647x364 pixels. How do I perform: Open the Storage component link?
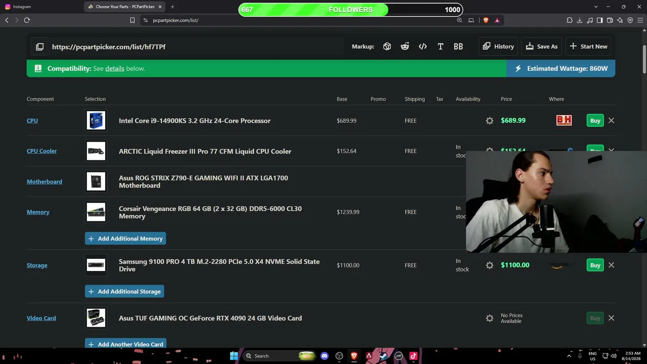tap(37, 265)
